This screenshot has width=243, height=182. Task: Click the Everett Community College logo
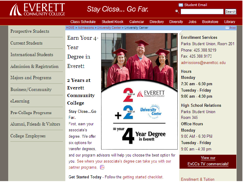[37, 9]
